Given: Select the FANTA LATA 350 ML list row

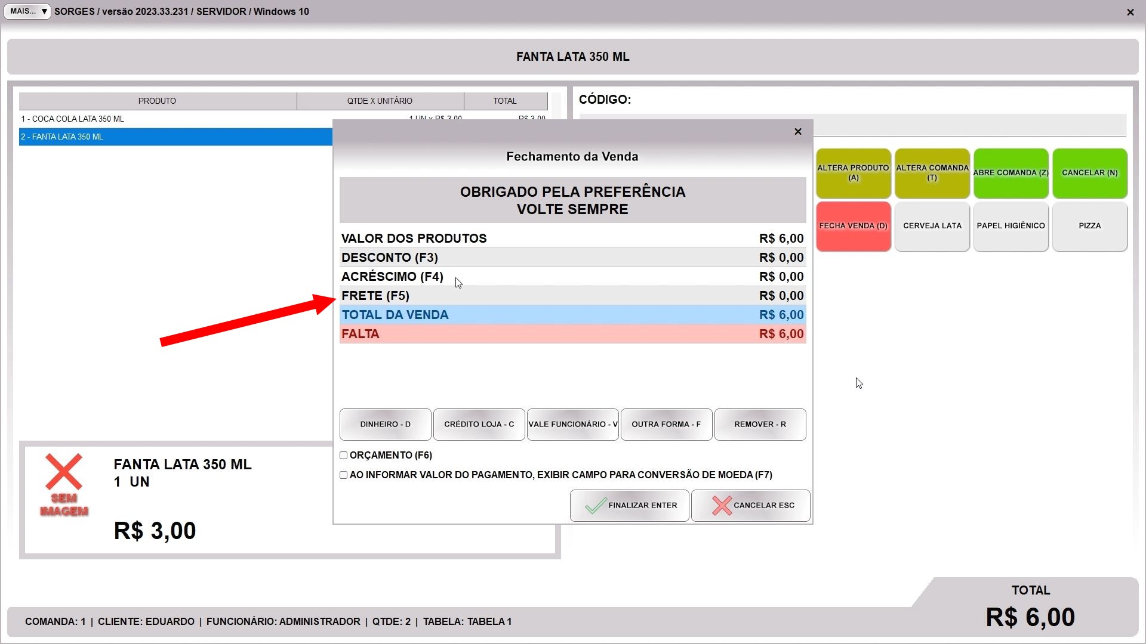Looking at the screenshot, I should click(x=175, y=137).
